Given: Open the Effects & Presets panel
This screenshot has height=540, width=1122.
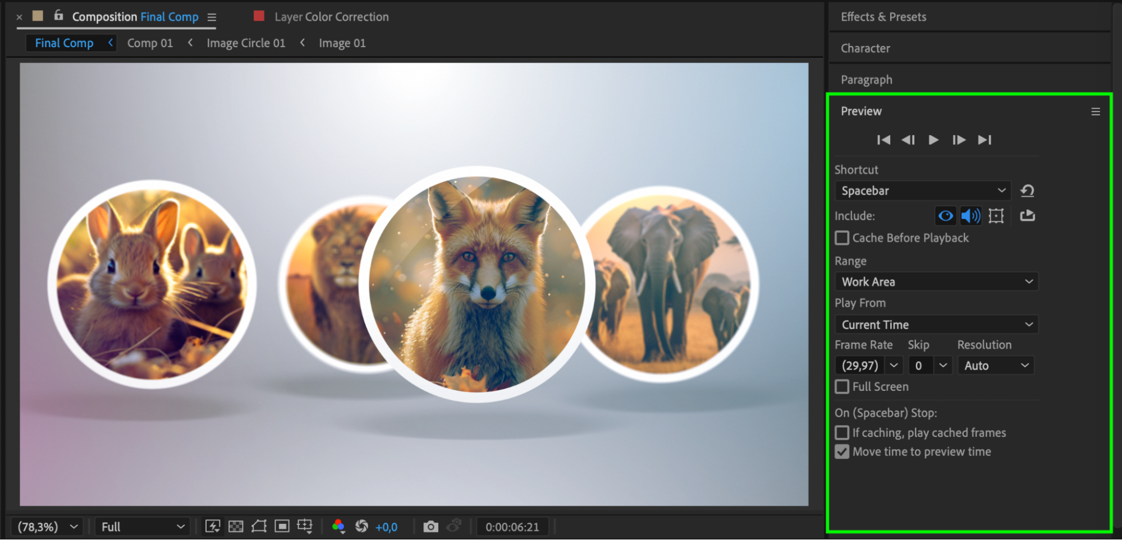Looking at the screenshot, I should 883,17.
